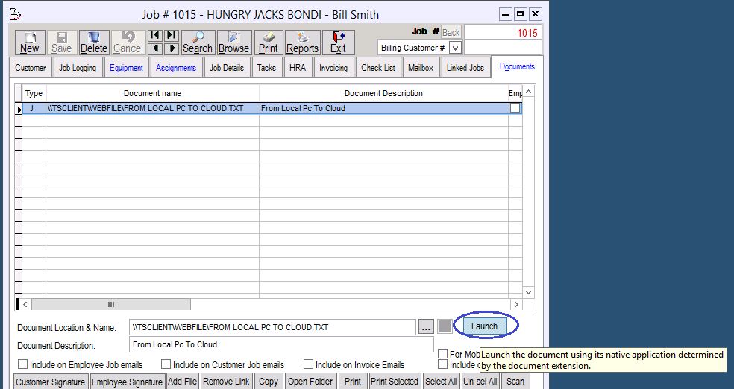Check Include on Invoice Emails box
Image resolution: width=734 pixels, height=389 pixels.
308,365
